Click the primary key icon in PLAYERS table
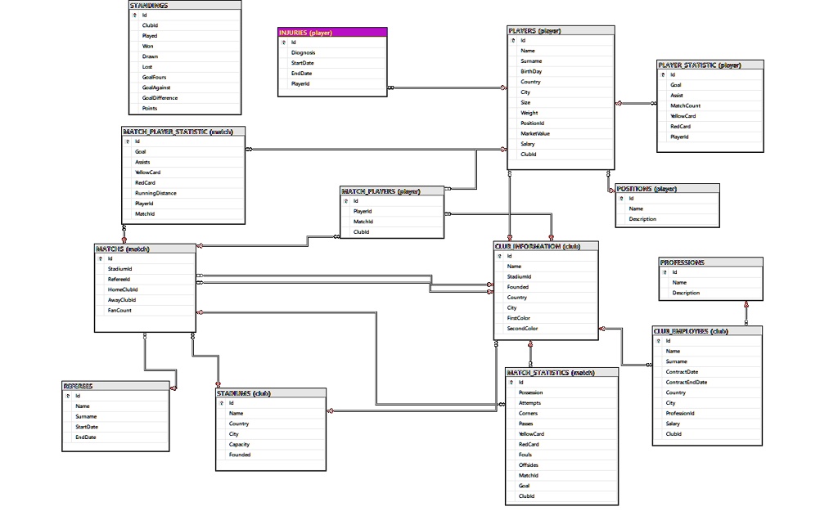 [513, 41]
